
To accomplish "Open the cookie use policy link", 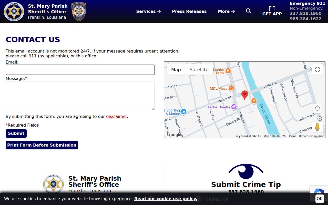I will tap(166, 199).
